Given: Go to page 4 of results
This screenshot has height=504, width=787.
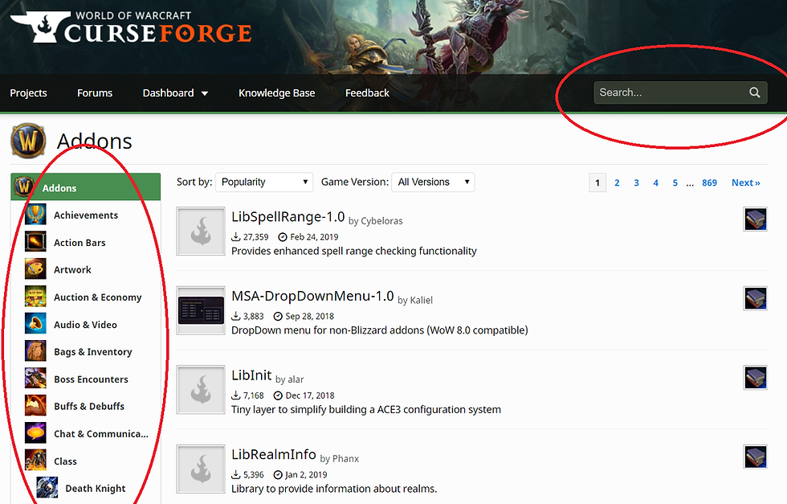Looking at the screenshot, I should tap(655, 183).
